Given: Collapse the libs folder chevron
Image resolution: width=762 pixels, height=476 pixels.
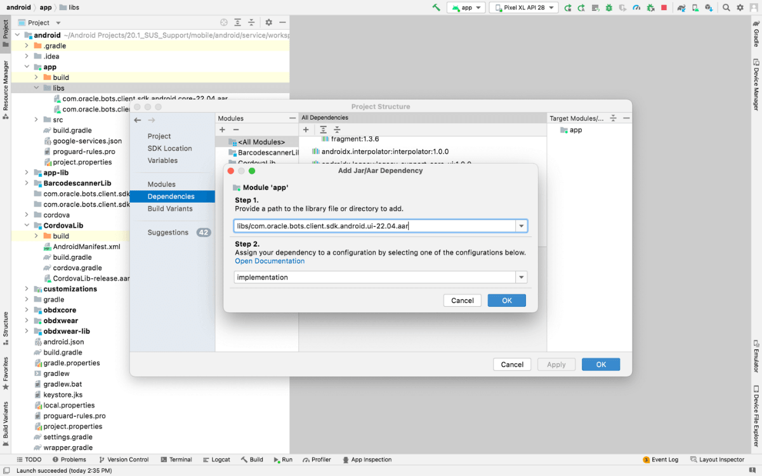Looking at the screenshot, I should pyautogui.click(x=36, y=88).
